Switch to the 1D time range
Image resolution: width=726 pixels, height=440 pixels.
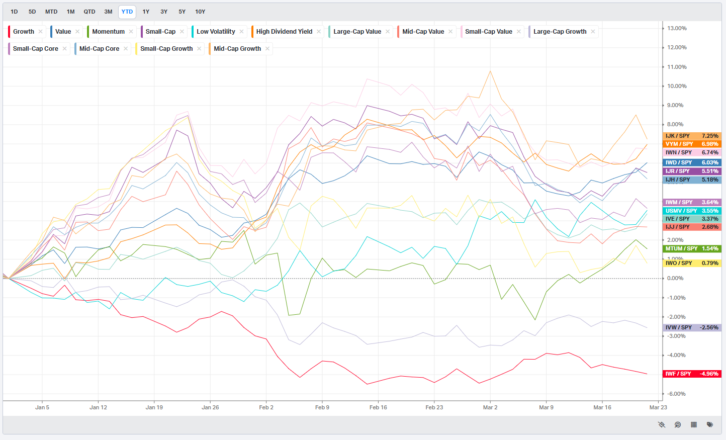(x=14, y=12)
